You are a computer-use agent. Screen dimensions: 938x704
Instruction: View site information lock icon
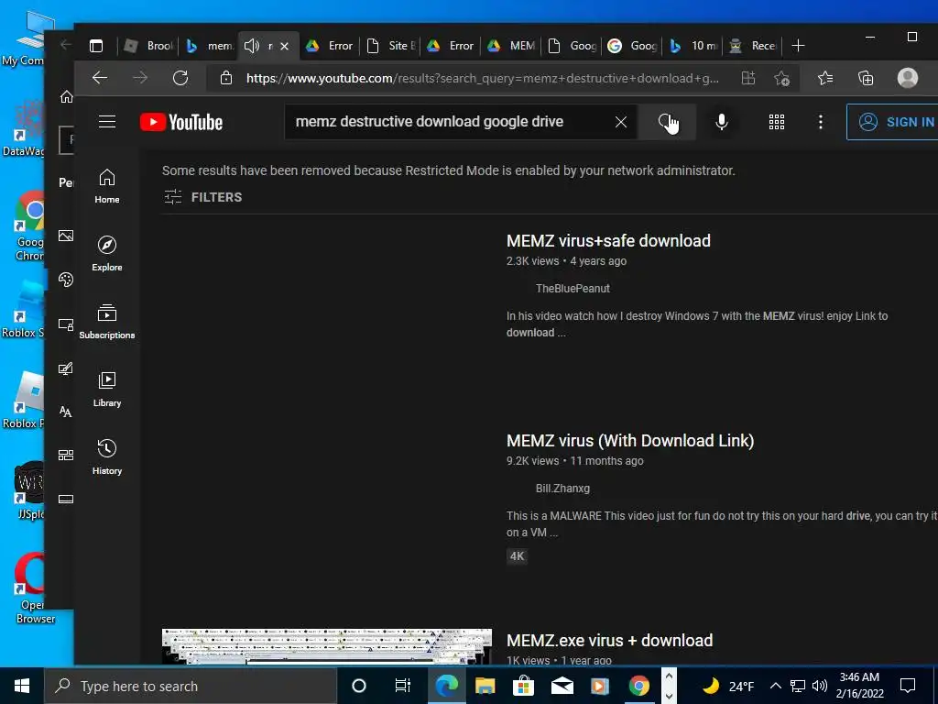point(225,78)
